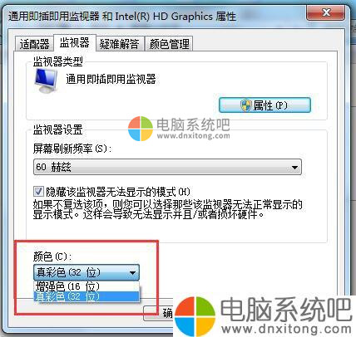
Task: Click the shield icon on the 属性 button
Action: 246,105
